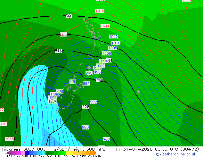Click the blue 992 isobar label
The height and width of the screenshot is (157, 203).
tap(93, 102)
